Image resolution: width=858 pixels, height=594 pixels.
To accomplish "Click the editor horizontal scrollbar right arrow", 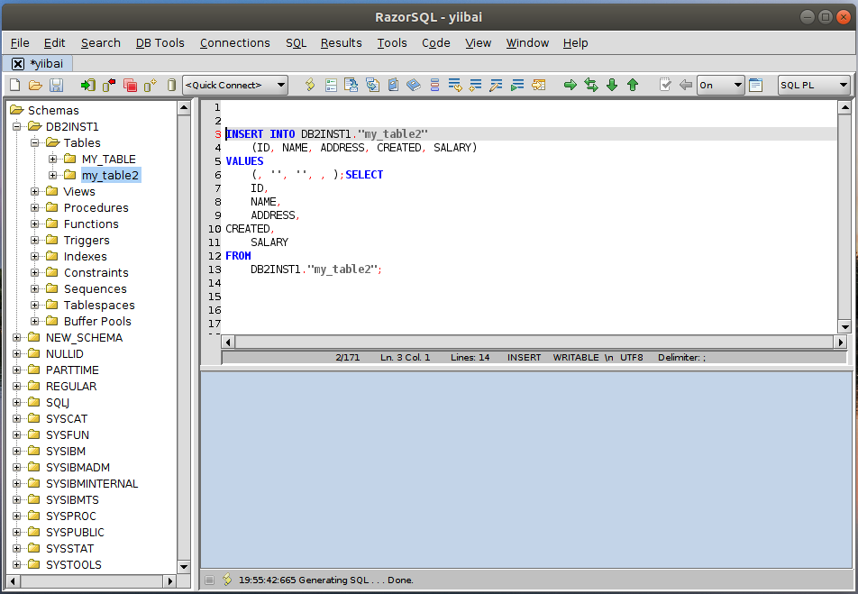I will click(x=841, y=343).
